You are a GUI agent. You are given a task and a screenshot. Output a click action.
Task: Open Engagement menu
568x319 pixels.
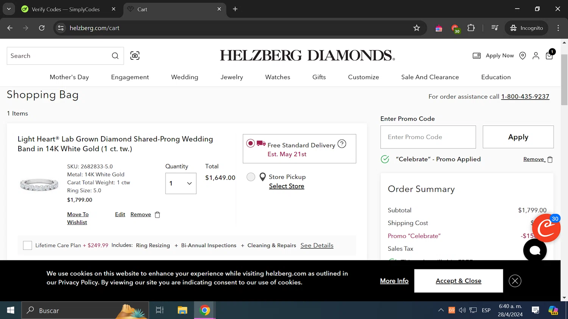(x=130, y=77)
